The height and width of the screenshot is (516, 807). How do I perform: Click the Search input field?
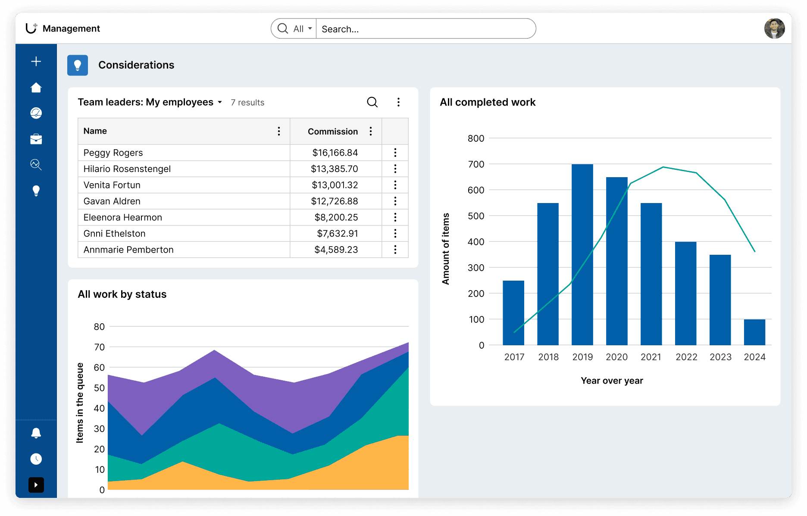pyautogui.click(x=426, y=29)
